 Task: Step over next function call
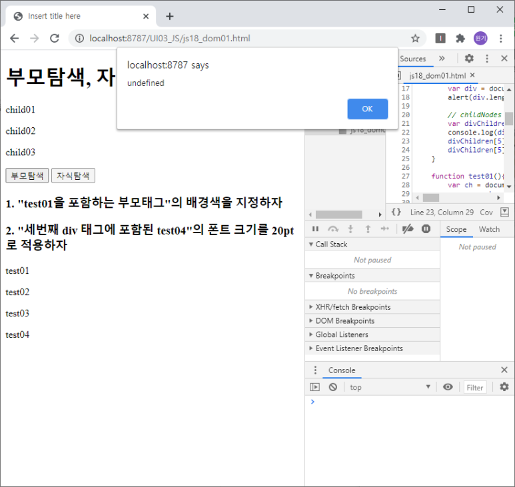pos(333,229)
